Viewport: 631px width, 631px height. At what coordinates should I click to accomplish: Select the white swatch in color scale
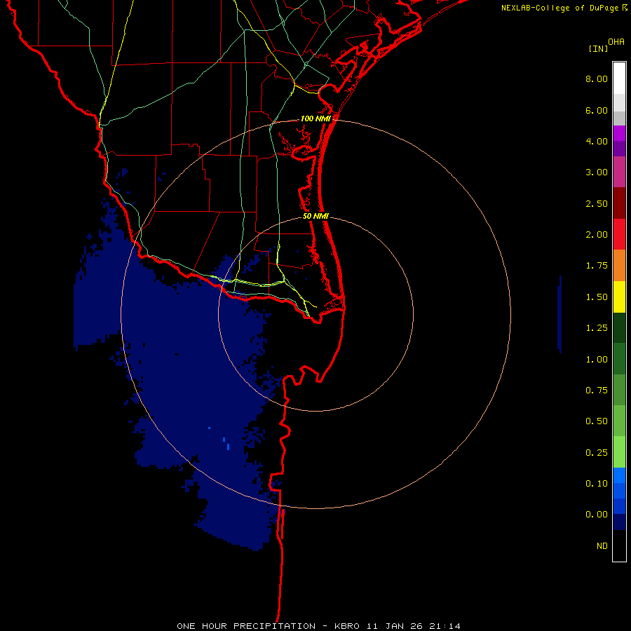[619, 79]
